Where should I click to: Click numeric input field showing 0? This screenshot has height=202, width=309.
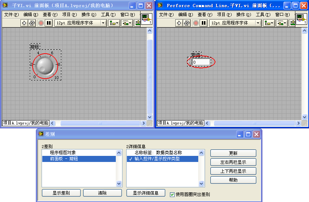(201, 62)
